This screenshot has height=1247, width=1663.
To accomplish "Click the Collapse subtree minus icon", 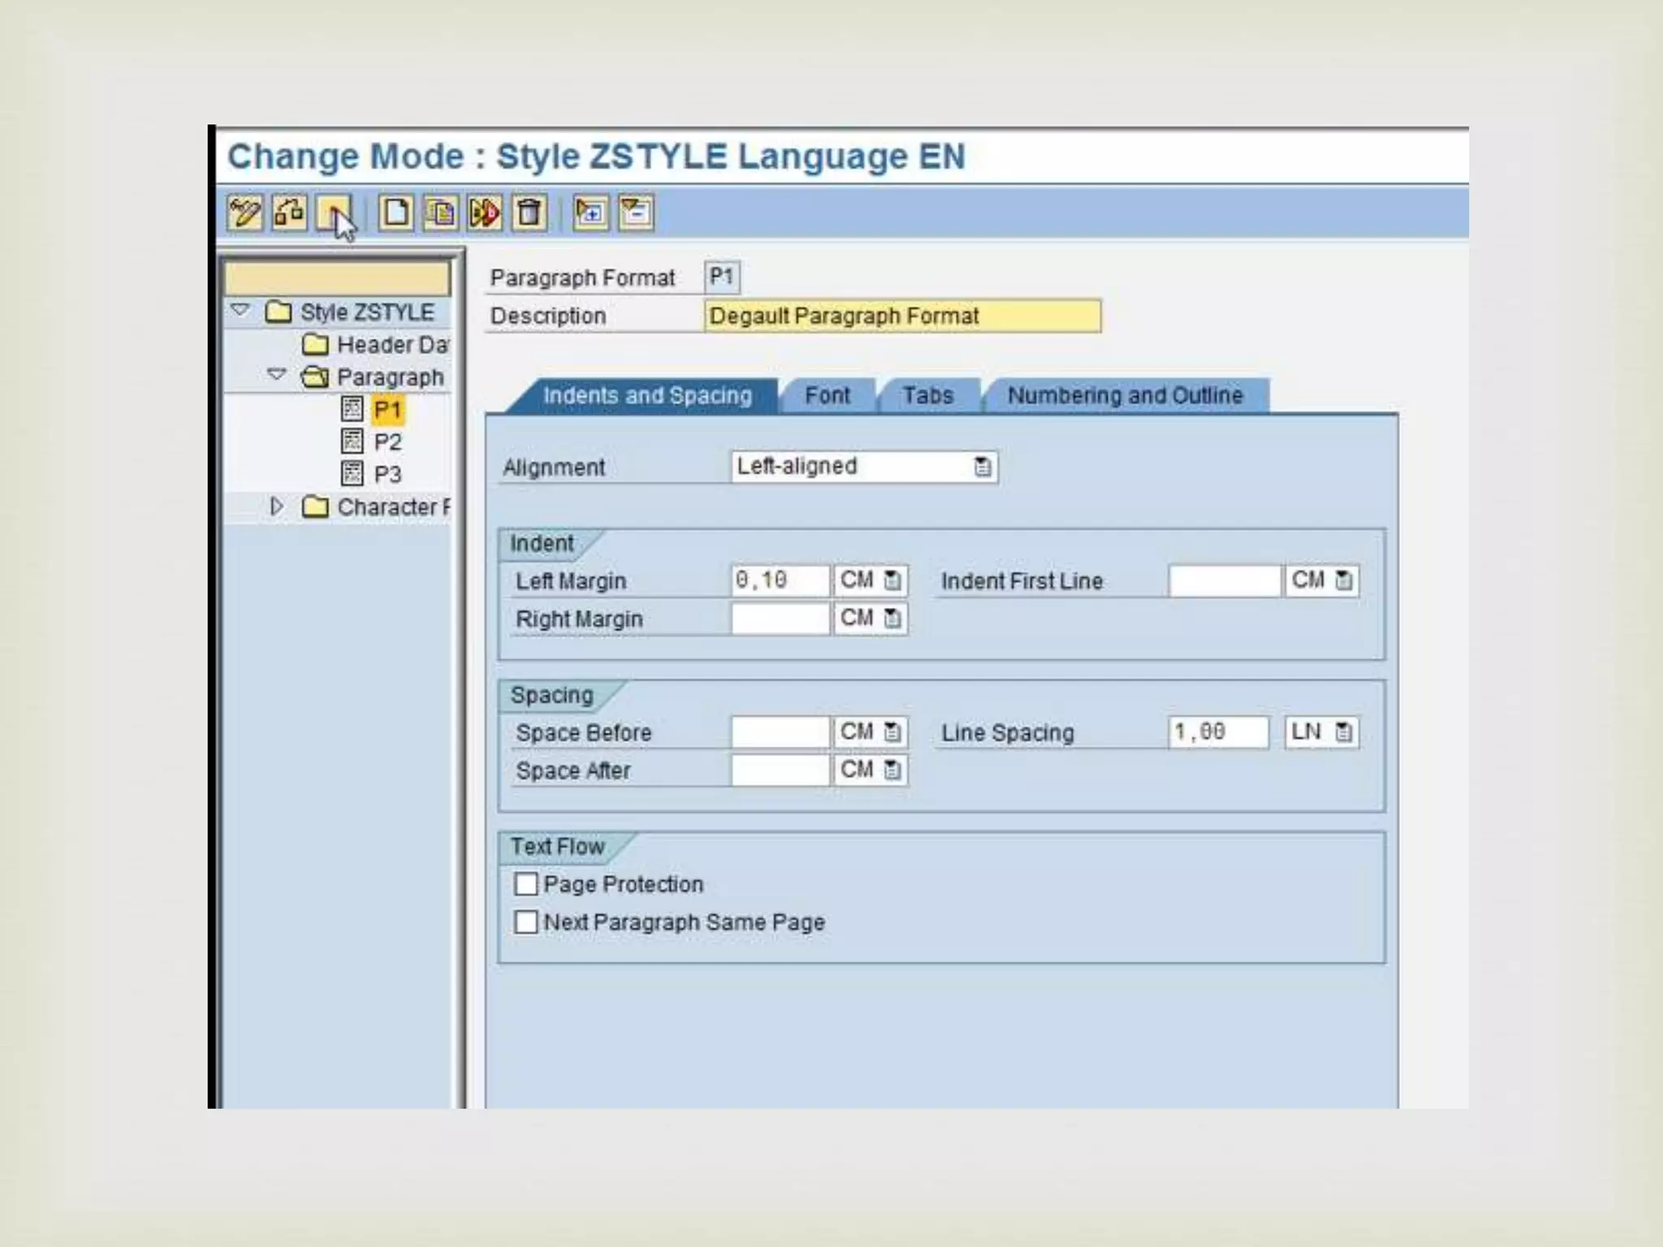I will (x=635, y=214).
